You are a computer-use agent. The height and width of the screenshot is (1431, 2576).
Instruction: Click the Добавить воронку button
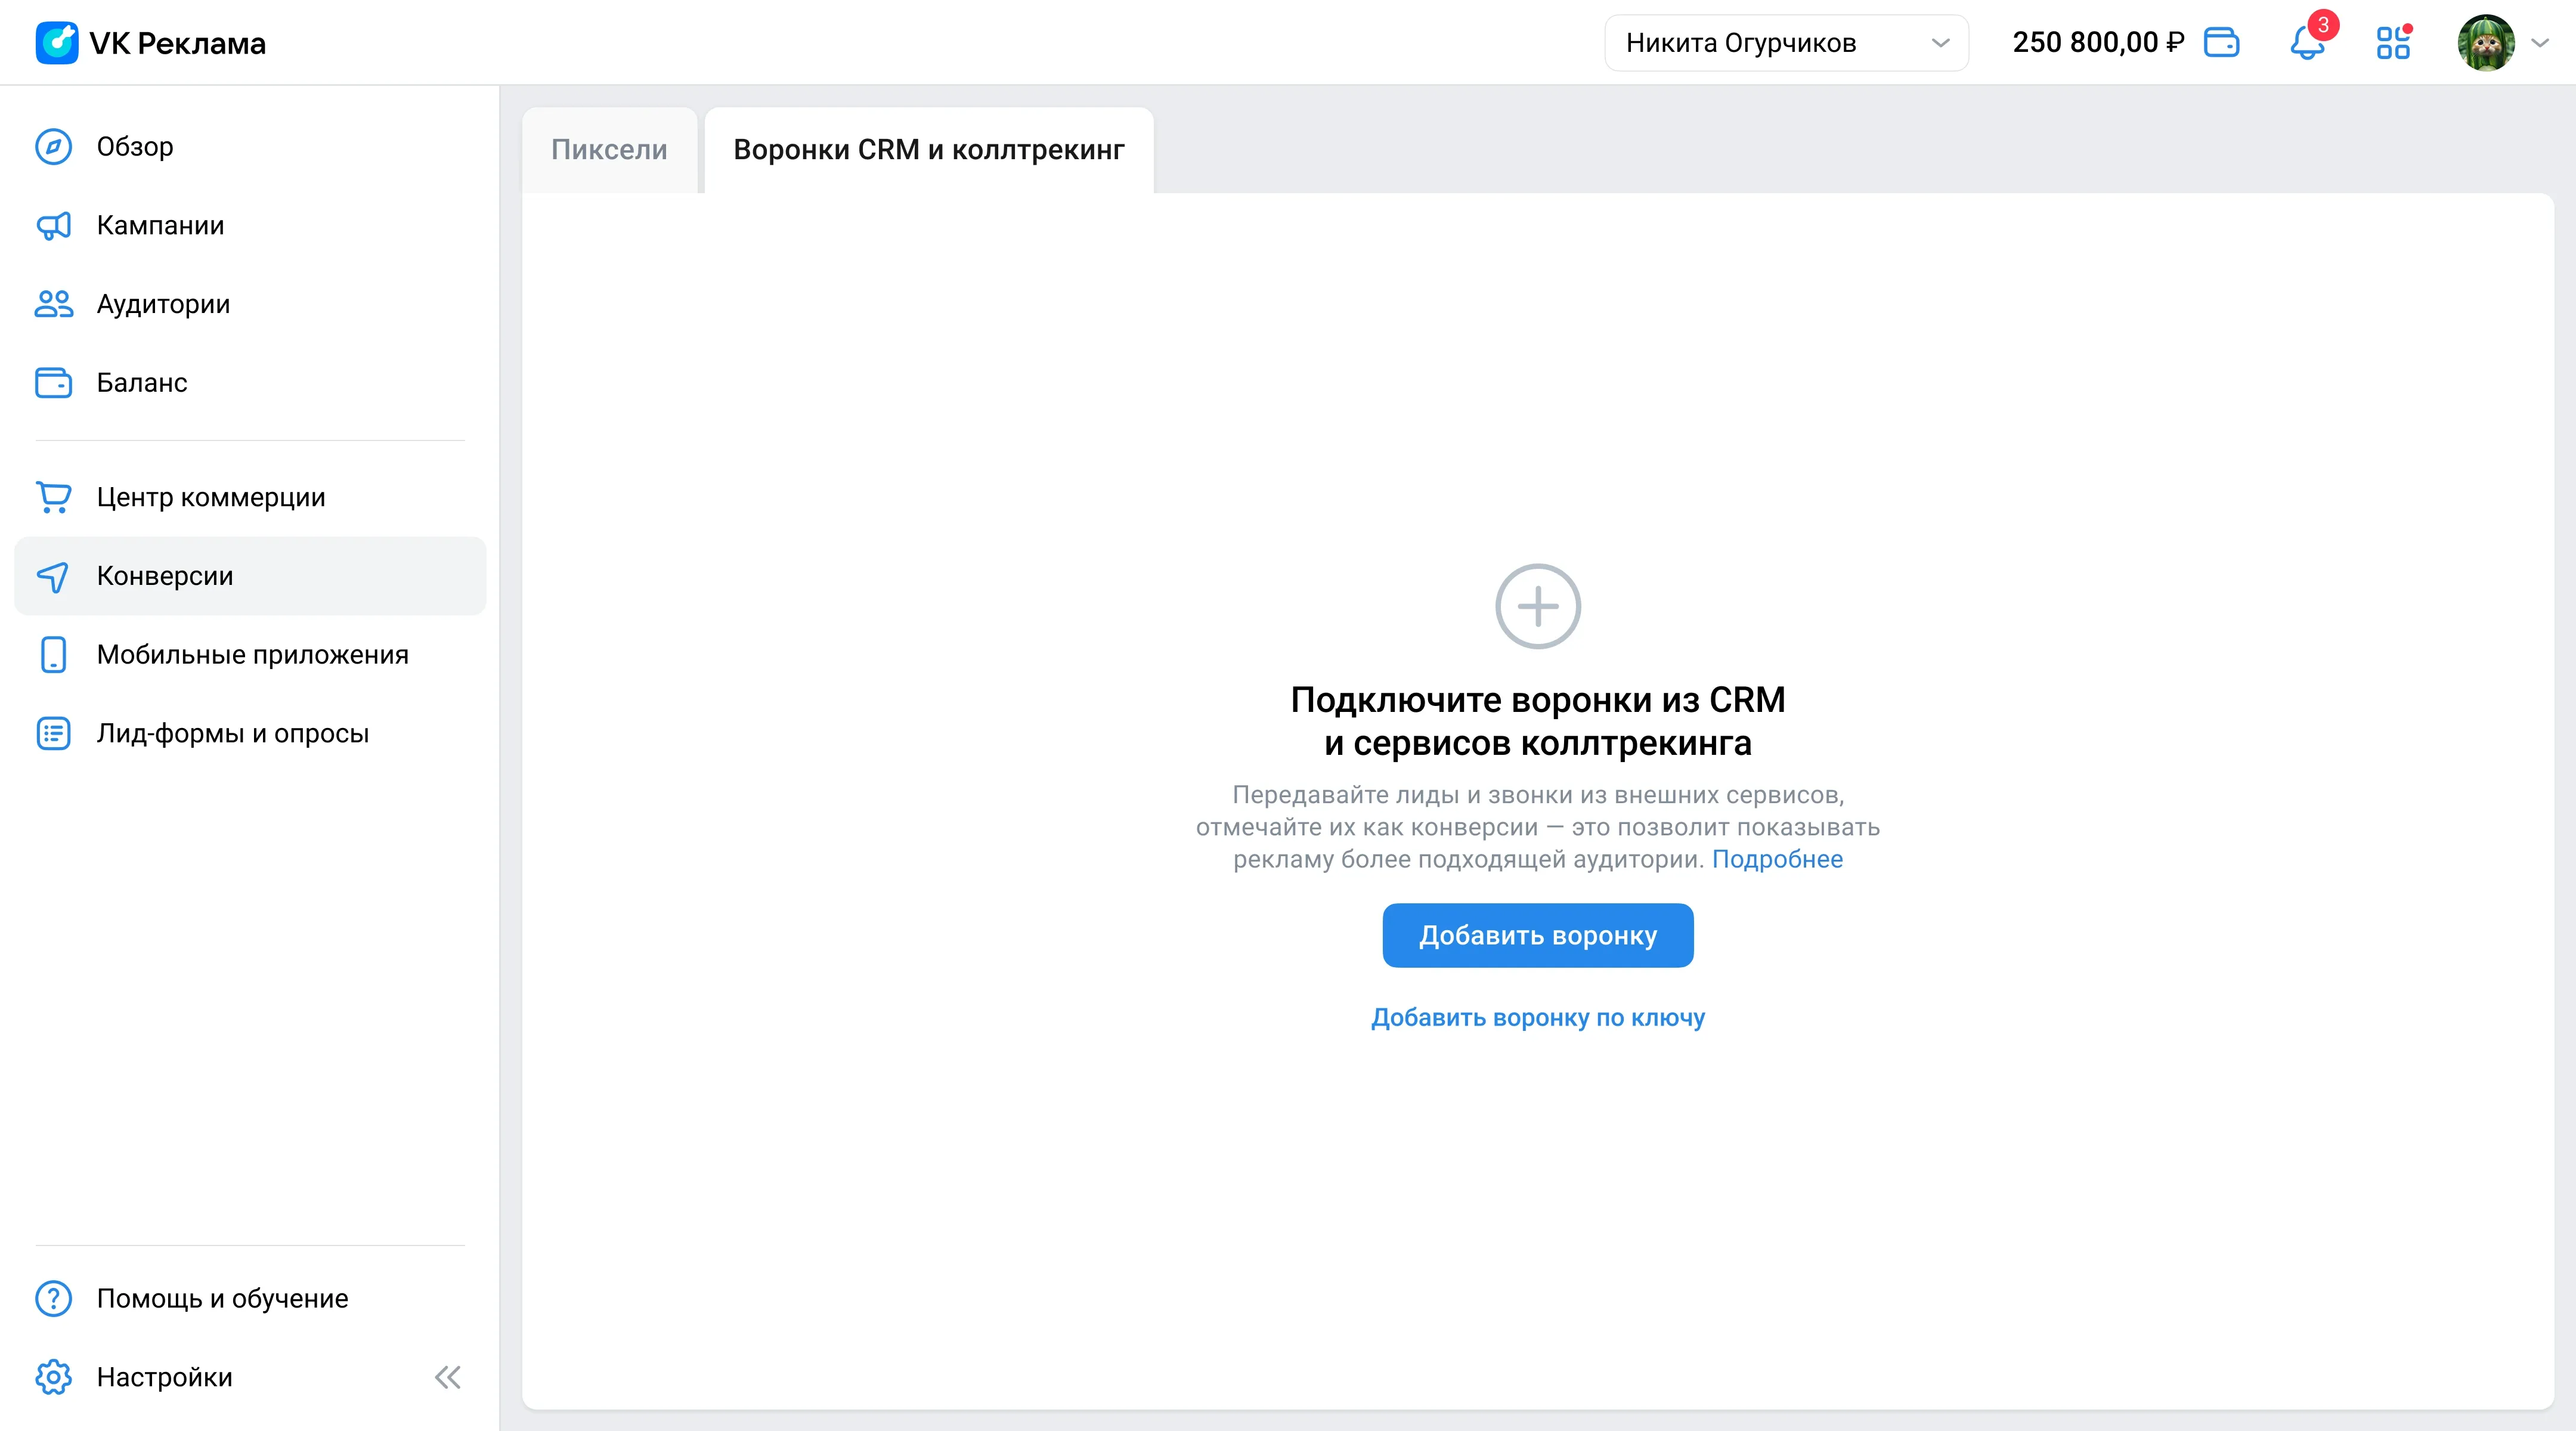click(1538, 936)
